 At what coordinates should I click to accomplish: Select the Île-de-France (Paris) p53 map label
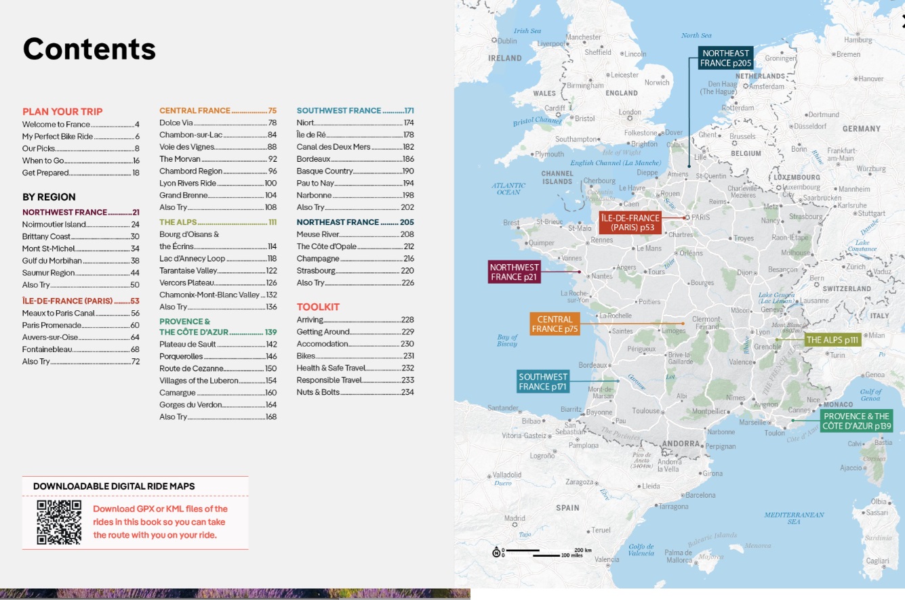pos(630,223)
